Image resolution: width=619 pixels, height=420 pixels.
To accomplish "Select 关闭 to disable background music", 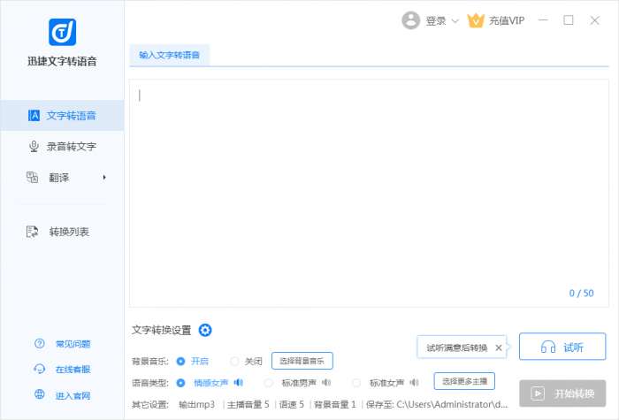I will [234, 361].
